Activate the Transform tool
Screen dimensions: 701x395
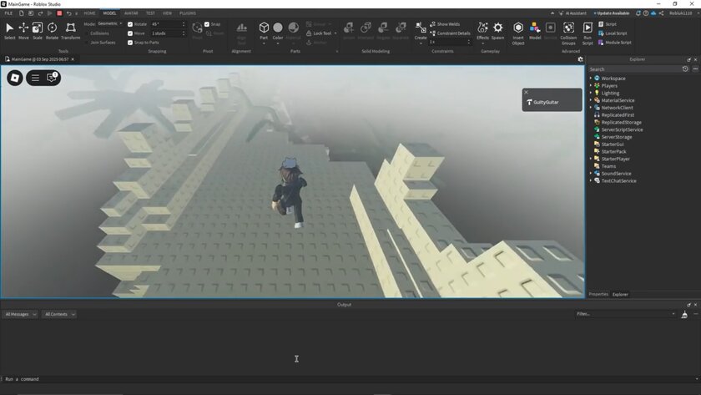pyautogui.click(x=70, y=31)
